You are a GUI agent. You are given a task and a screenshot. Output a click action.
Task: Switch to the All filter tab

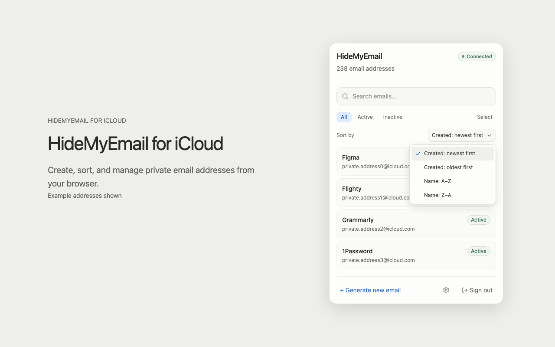(344, 117)
